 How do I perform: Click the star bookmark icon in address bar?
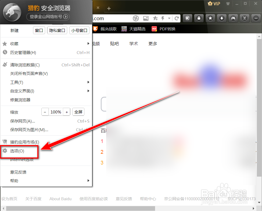(155, 18)
